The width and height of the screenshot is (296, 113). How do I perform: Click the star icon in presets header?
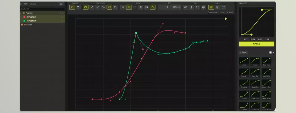(x=273, y=52)
